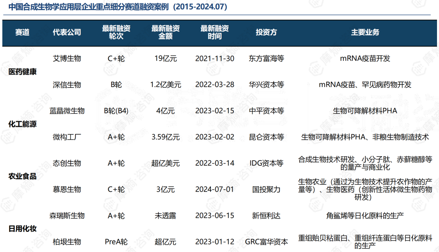Click company name 深信生物
The width and height of the screenshot is (439, 252).
tap(67, 85)
